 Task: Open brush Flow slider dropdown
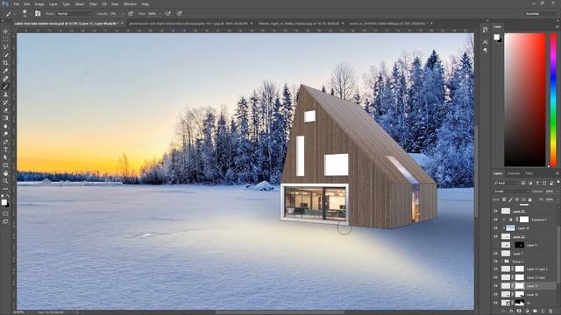(160, 14)
